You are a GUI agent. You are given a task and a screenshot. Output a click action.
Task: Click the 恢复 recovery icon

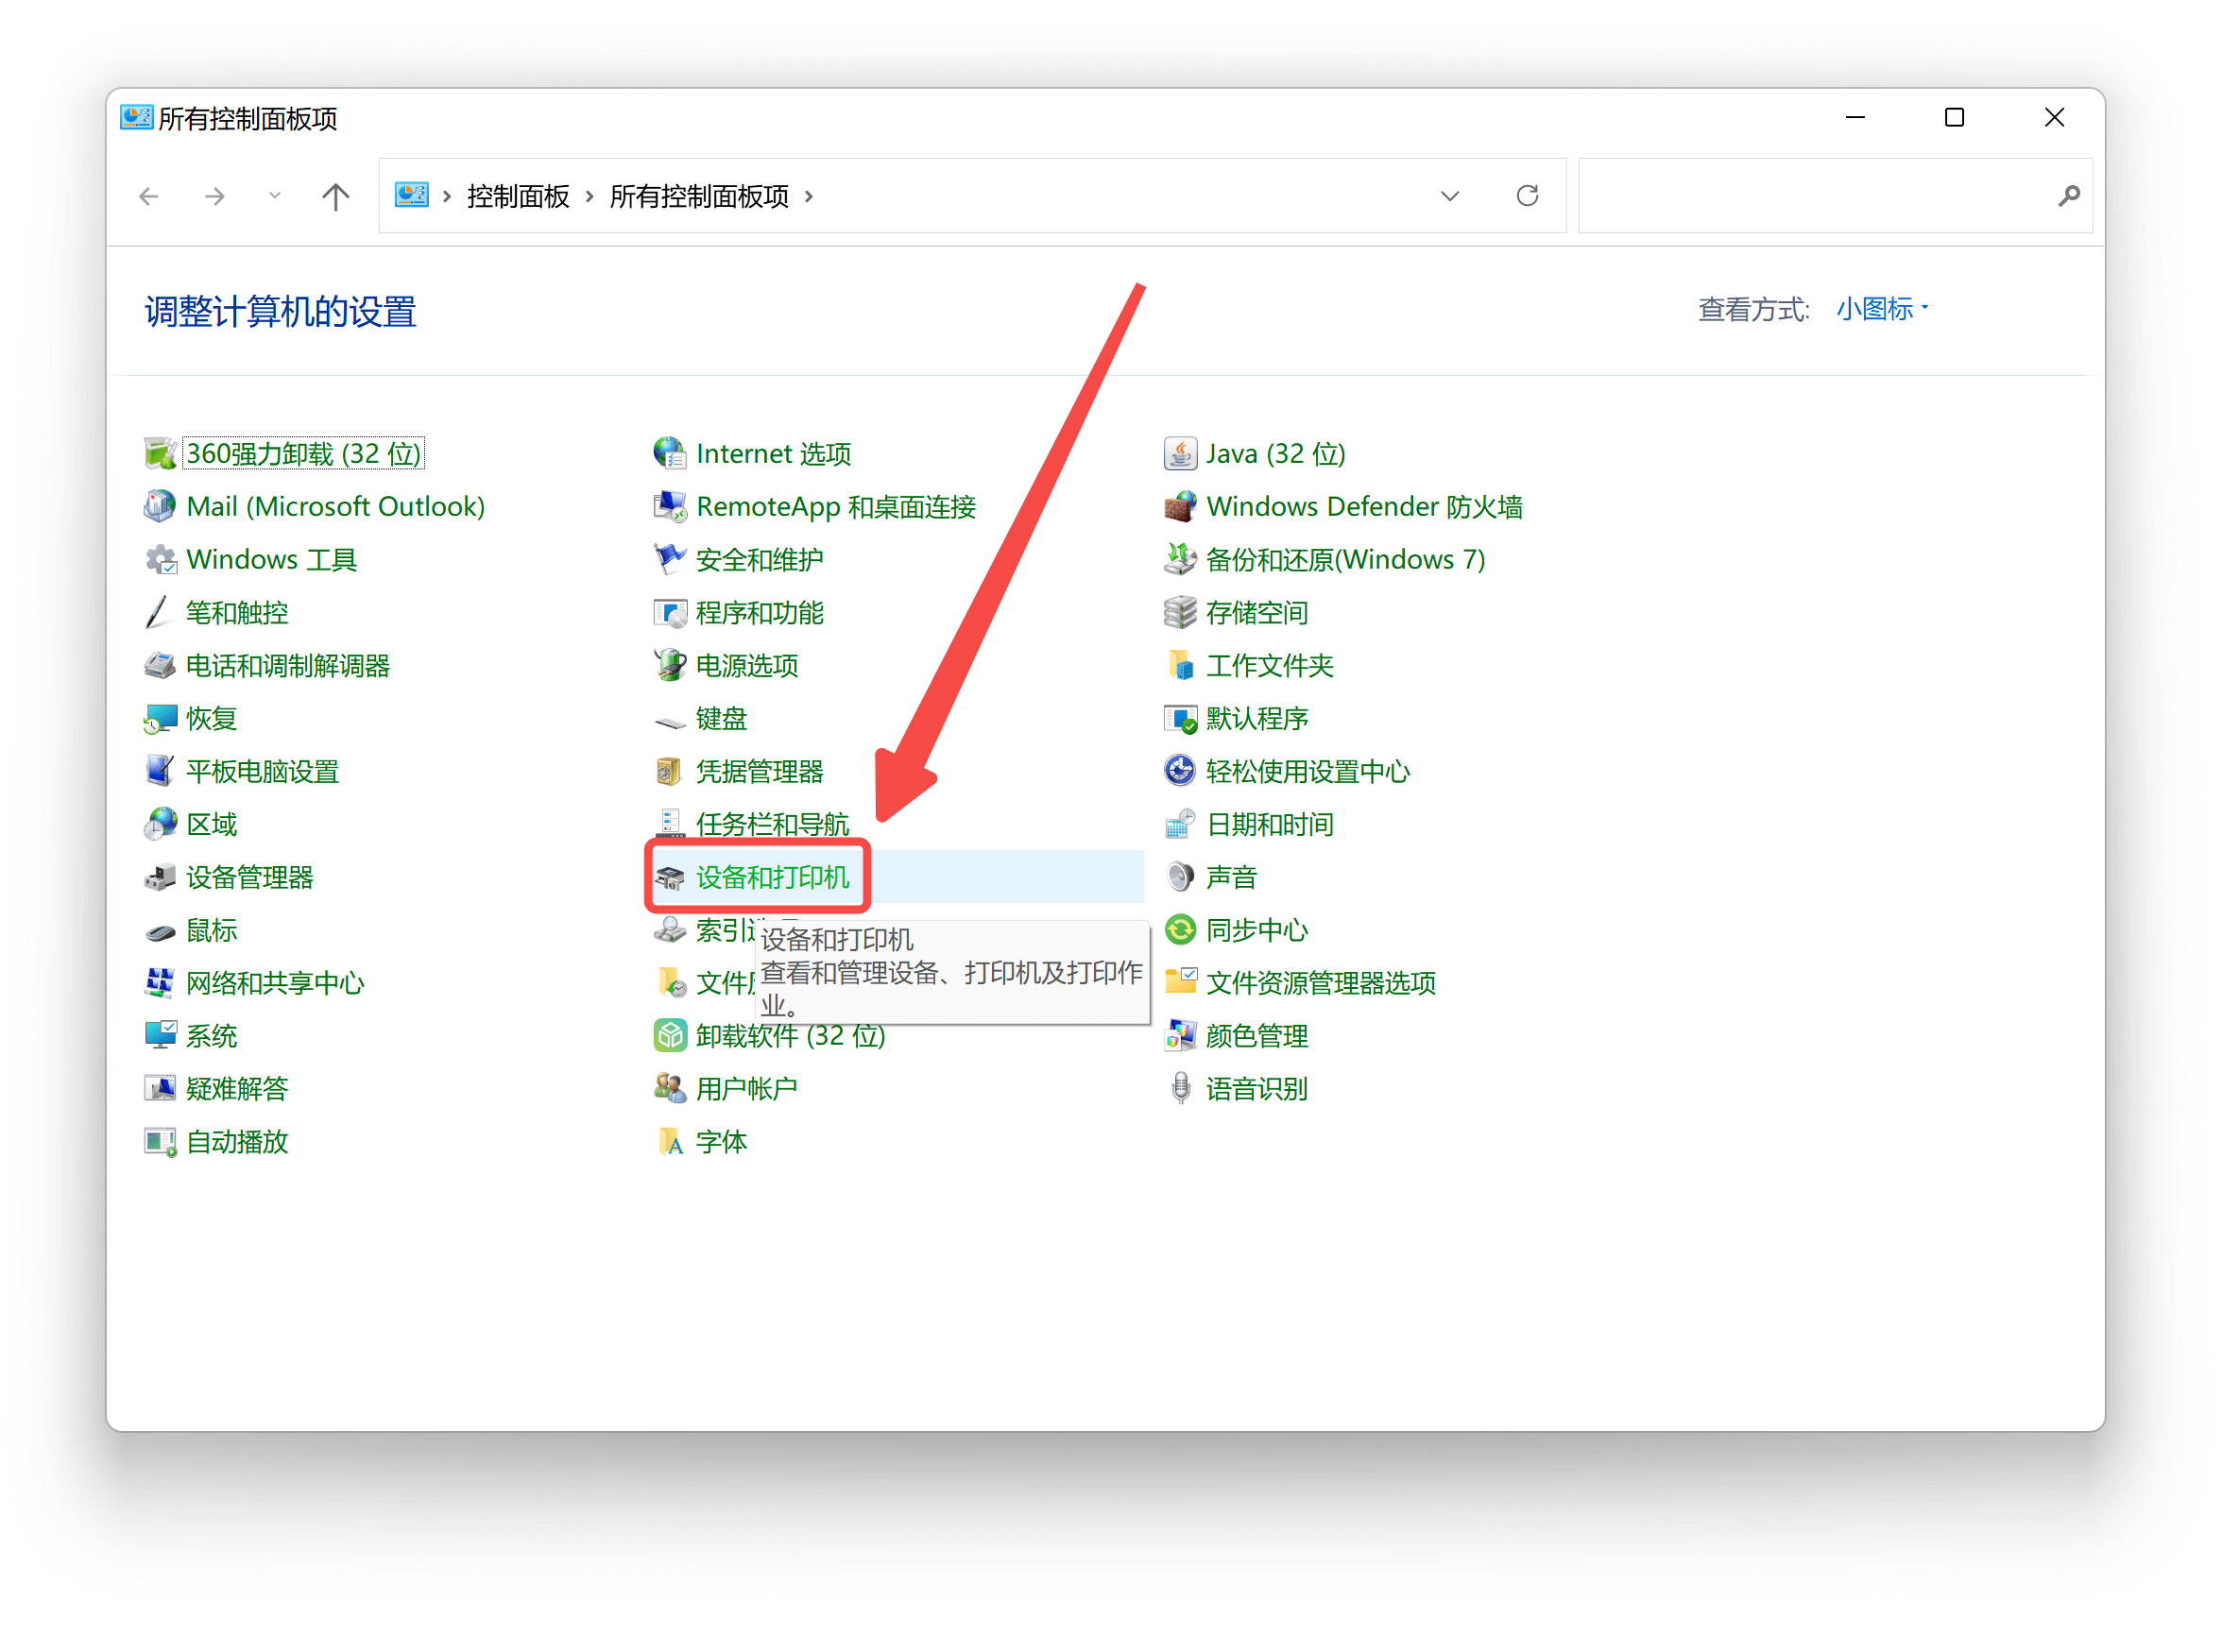tap(160, 719)
